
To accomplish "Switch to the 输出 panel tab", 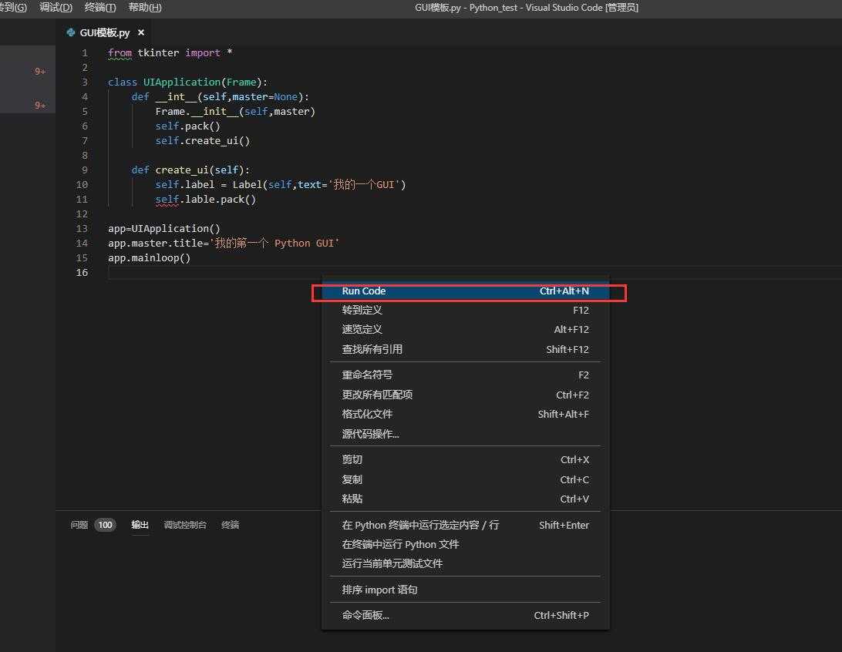I will coord(140,525).
